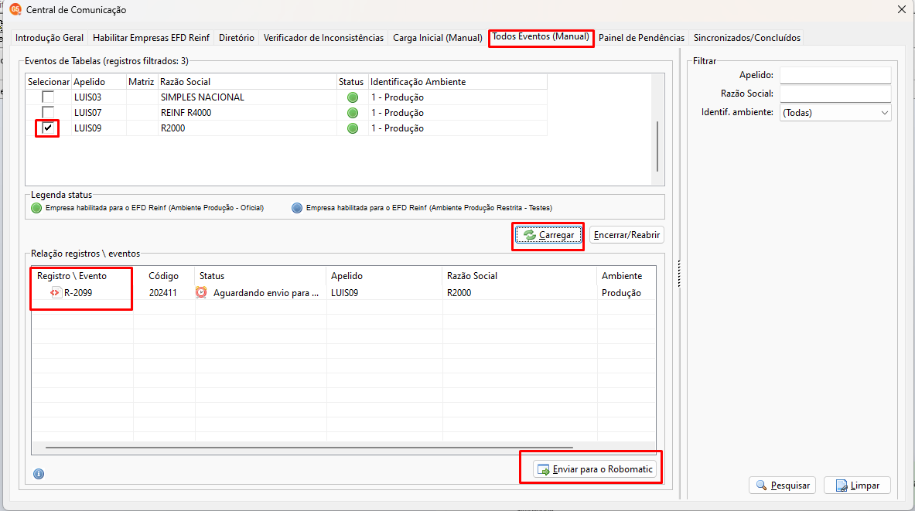Click the Aguardando envio para... status text
This screenshot has height=511, width=915.
266,293
